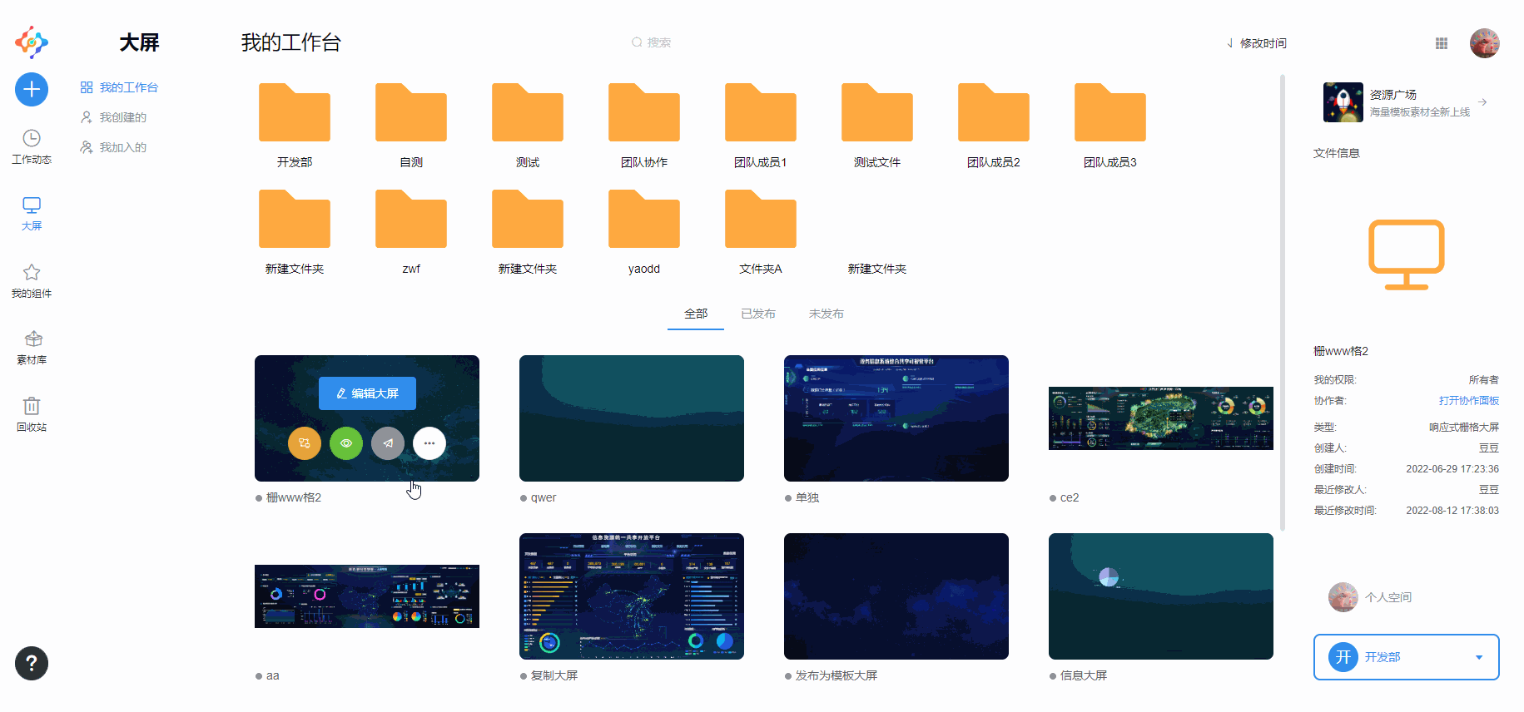
Task: Open 工作动态 in the sidebar
Action: [x=32, y=147]
